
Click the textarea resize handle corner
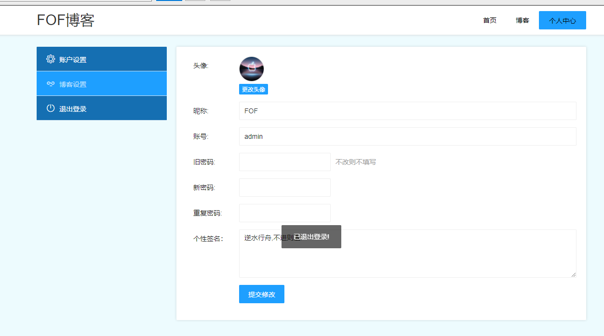tap(573, 274)
